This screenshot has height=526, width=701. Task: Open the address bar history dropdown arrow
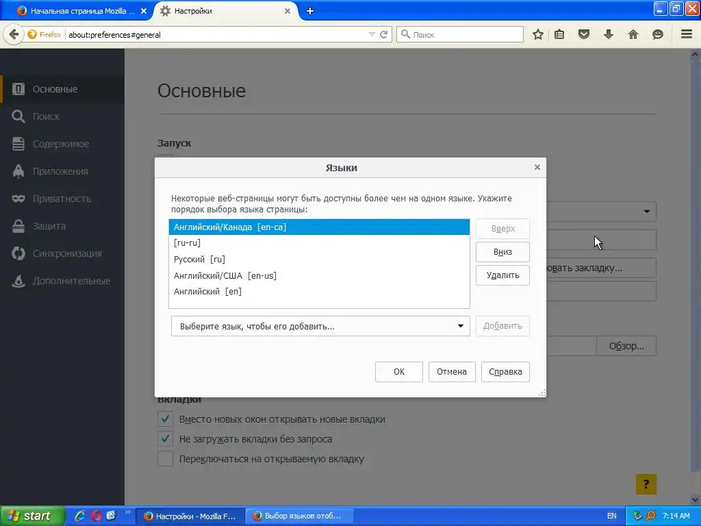[372, 34]
